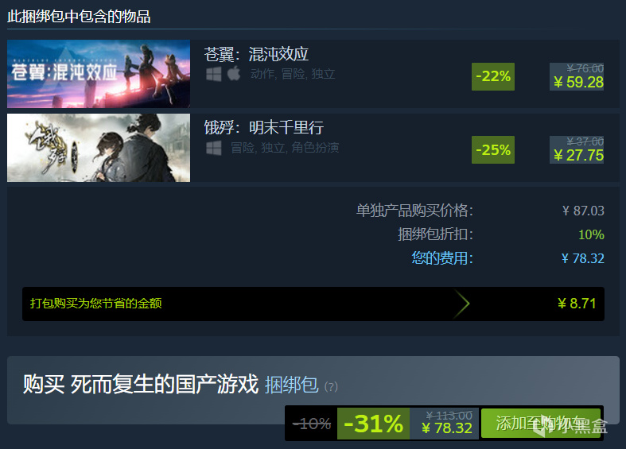
Task: Click 冒险, 独立, 角色扮演 genre tags
Action: click(x=285, y=148)
